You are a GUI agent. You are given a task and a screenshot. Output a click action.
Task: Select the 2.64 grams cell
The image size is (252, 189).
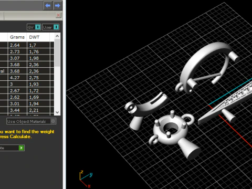click(17, 45)
